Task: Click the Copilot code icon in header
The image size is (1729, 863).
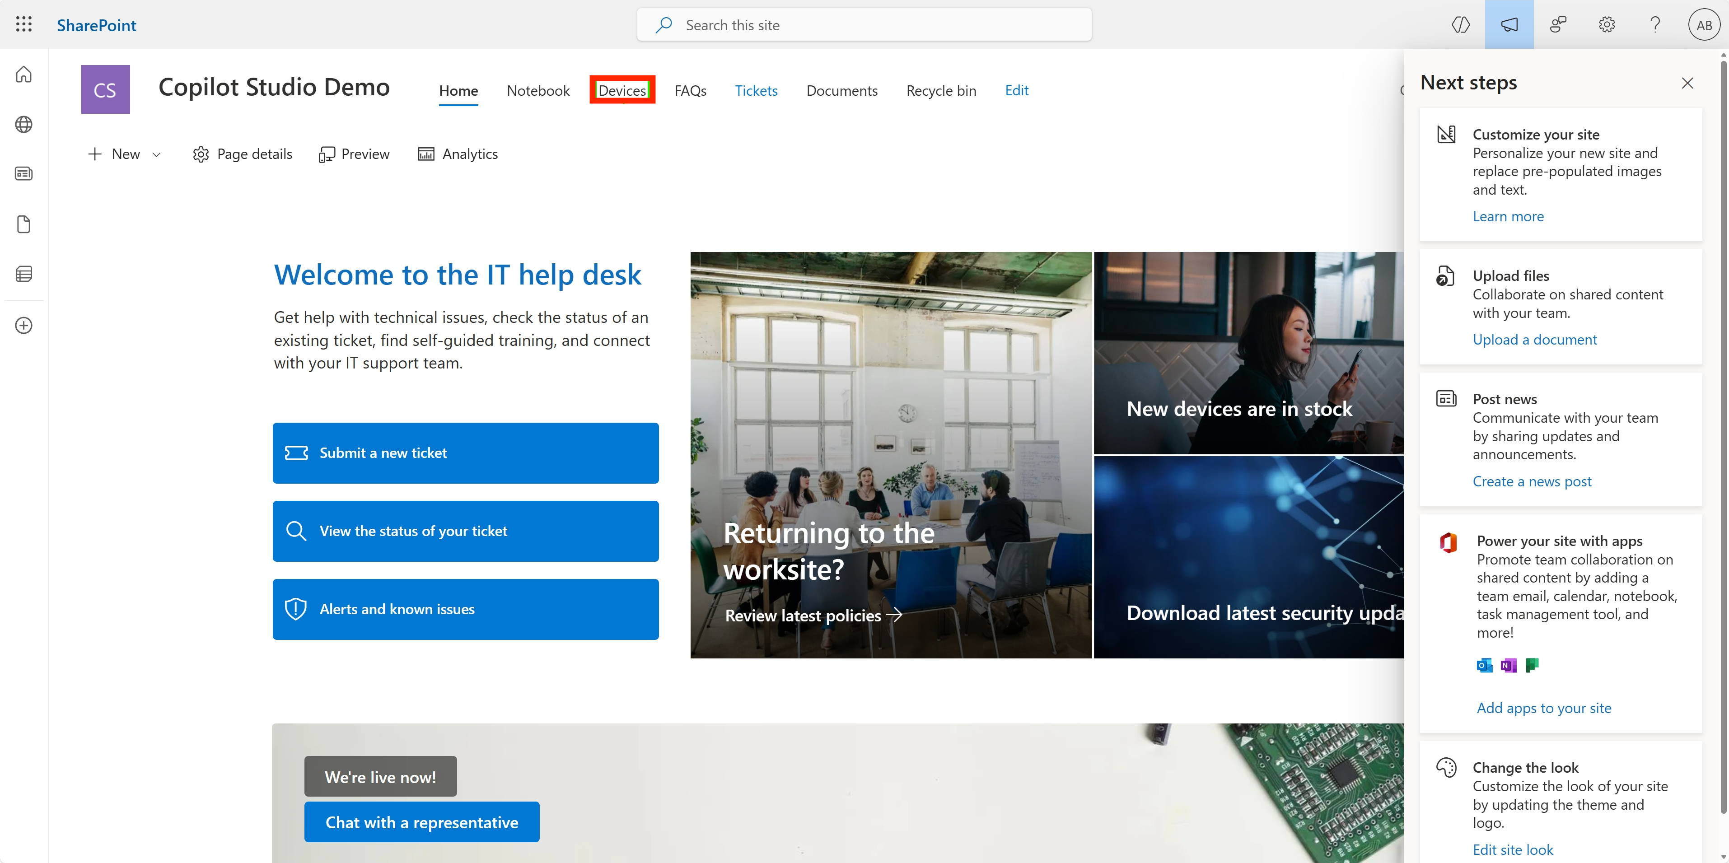Action: pyautogui.click(x=1461, y=25)
